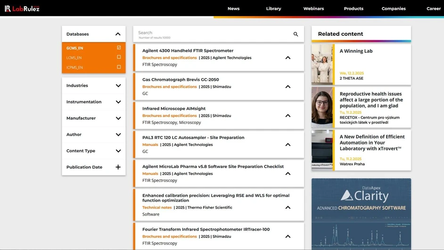The height and width of the screenshot is (250, 444).
Task: Click the LabRulez logo
Action: [x=22, y=8]
